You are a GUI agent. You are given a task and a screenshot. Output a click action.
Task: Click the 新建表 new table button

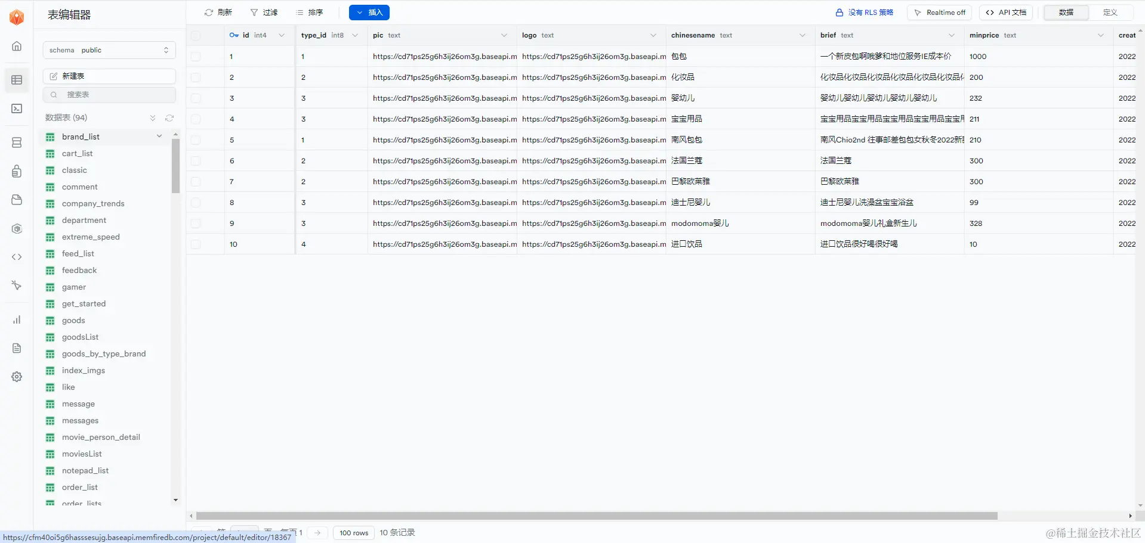[x=109, y=76]
